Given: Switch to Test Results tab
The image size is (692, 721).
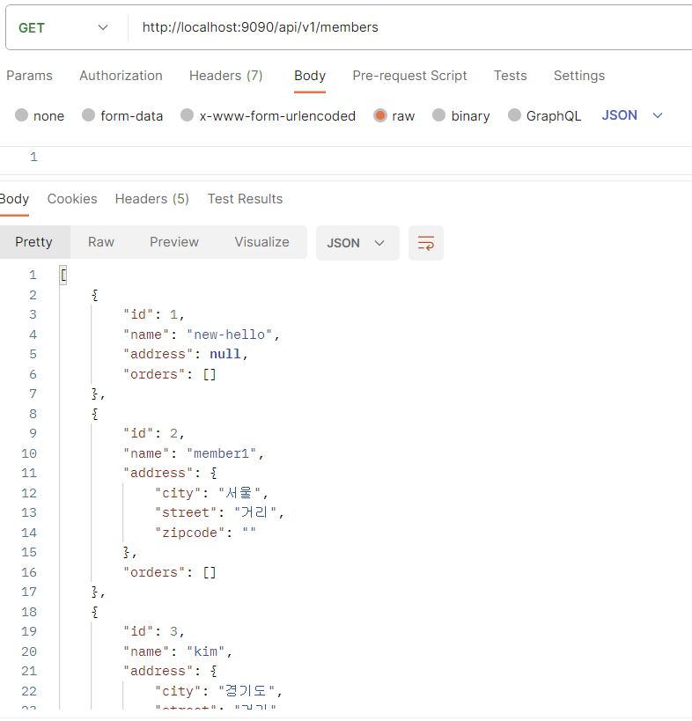Looking at the screenshot, I should click(245, 199).
